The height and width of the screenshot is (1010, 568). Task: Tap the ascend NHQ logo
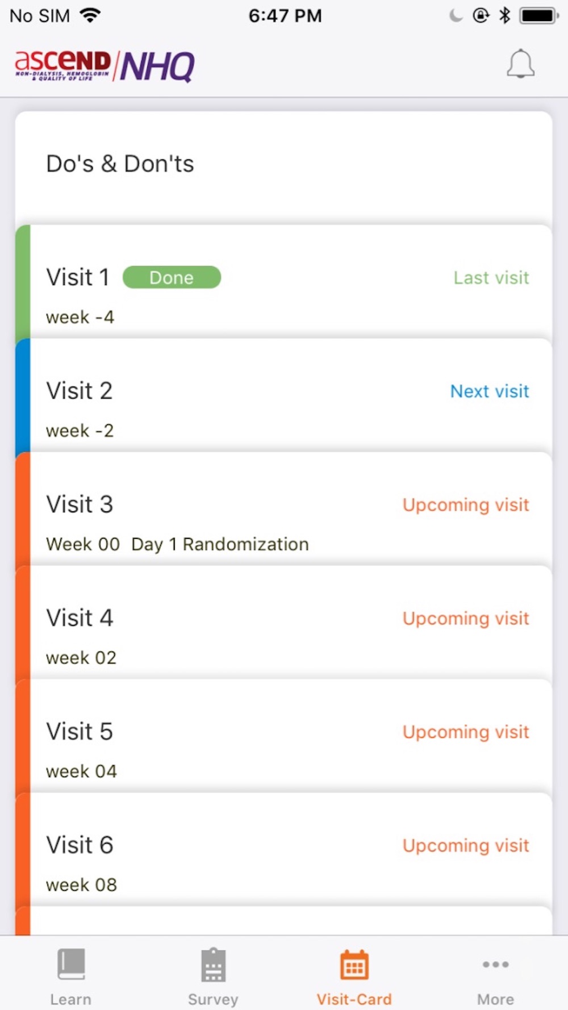click(105, 66)
